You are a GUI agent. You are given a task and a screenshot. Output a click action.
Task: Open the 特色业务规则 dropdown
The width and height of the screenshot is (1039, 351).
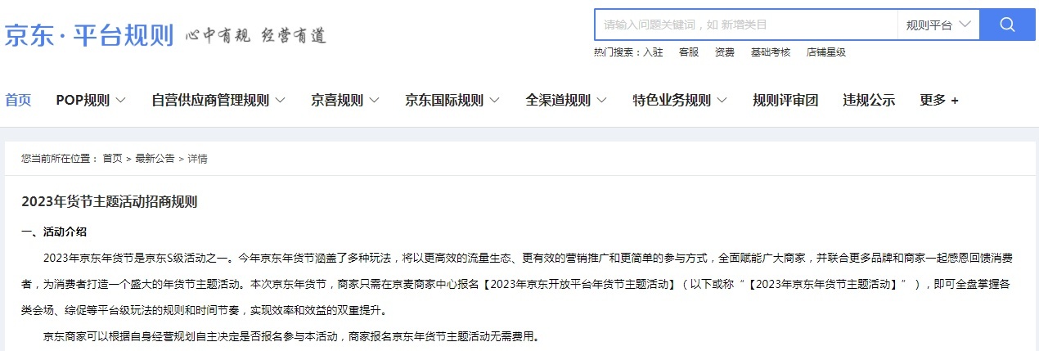point(680,101)
